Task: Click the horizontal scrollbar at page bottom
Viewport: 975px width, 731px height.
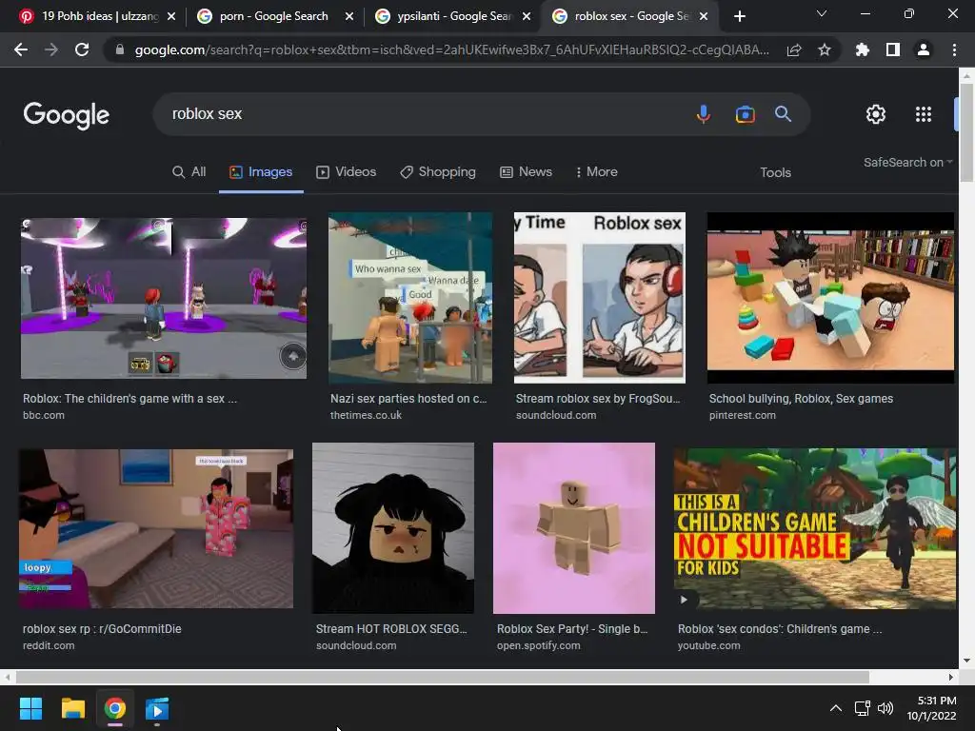Action: click(x=442, y=677)
